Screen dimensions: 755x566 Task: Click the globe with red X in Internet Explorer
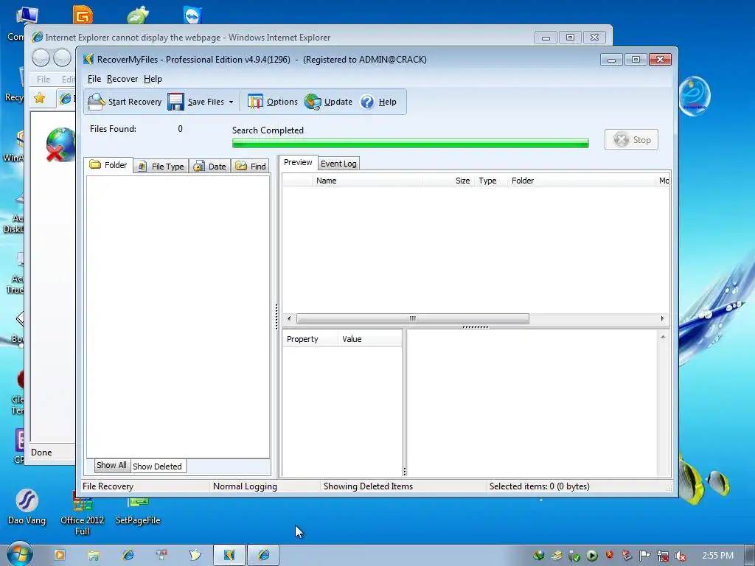coord(60,144)
